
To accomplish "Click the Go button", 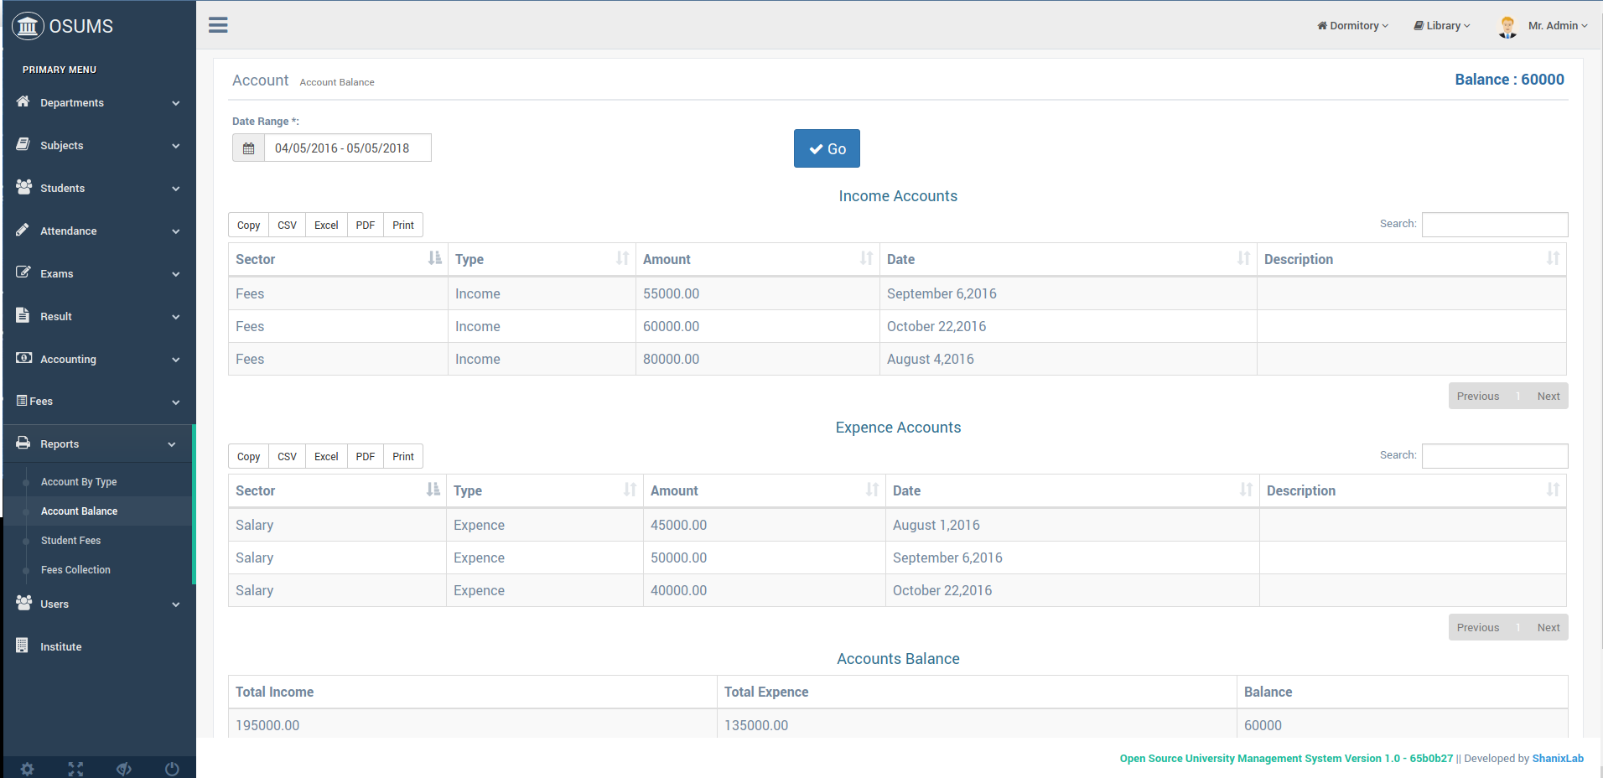I will coord(827,148).
